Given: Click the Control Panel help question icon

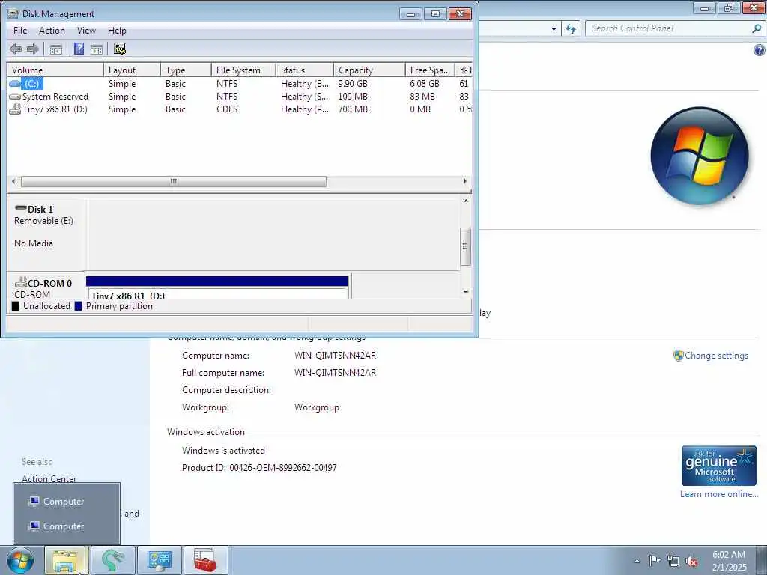Looking at the screenshot, I should [760, 50].
